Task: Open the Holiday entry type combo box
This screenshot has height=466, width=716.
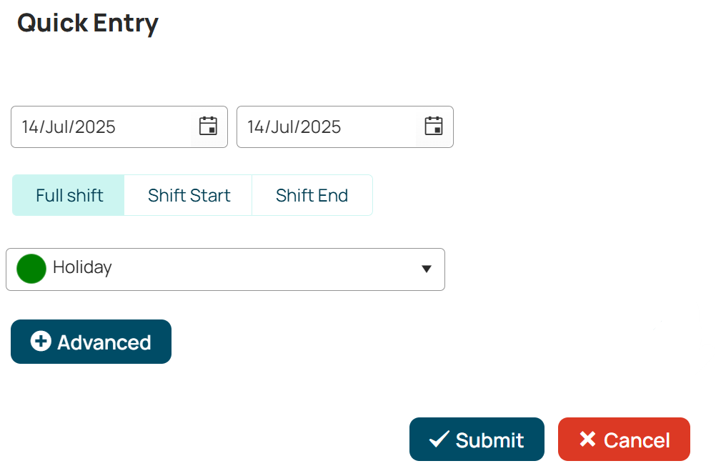Action: tap(225, 269)
